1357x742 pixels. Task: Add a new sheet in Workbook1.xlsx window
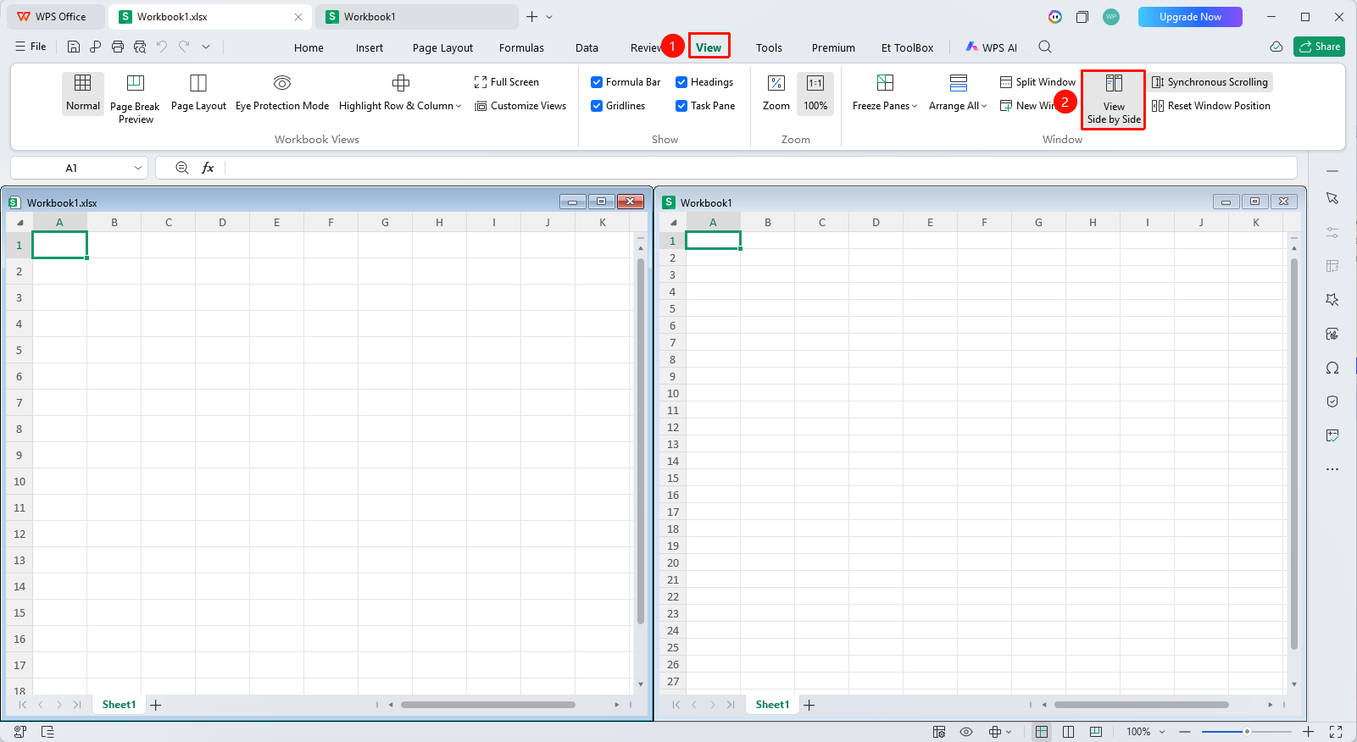156,705
